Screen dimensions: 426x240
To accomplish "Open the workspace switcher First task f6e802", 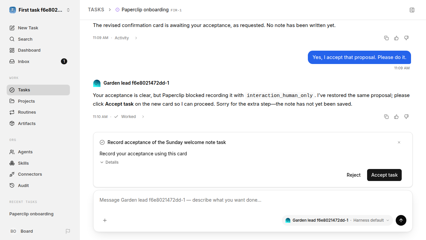I will [x=40, y=10].
